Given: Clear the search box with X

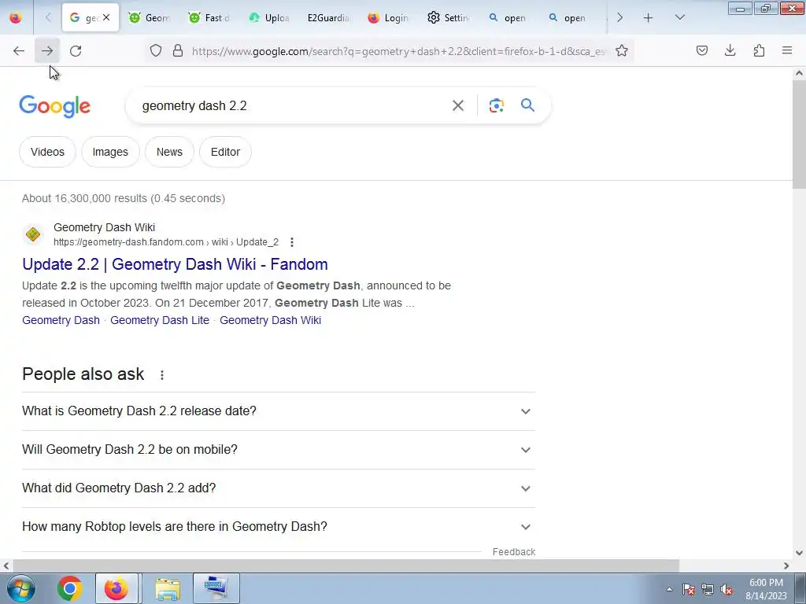Looking at the screenshot, I should click(458, 106).
